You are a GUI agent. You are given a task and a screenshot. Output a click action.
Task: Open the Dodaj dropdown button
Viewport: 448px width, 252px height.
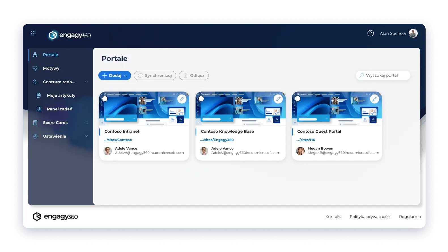tap(114, 76)
